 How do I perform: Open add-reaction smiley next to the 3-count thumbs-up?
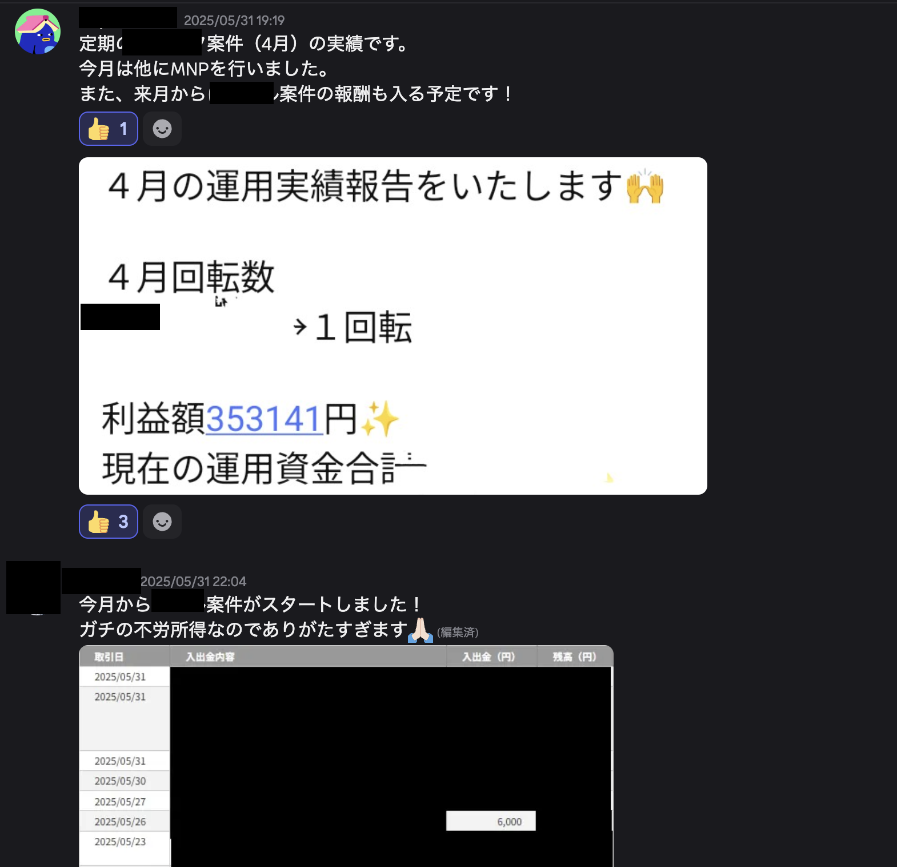[x=162, y=522]
